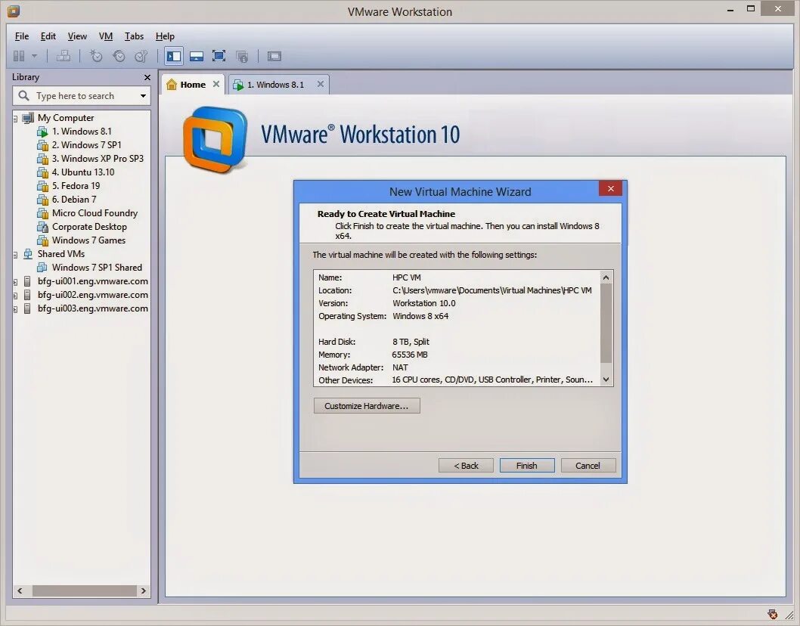This screenshot has width=800, height=626.
Task: Close the 1. Windows 8.1 tab
Action: 321,84
